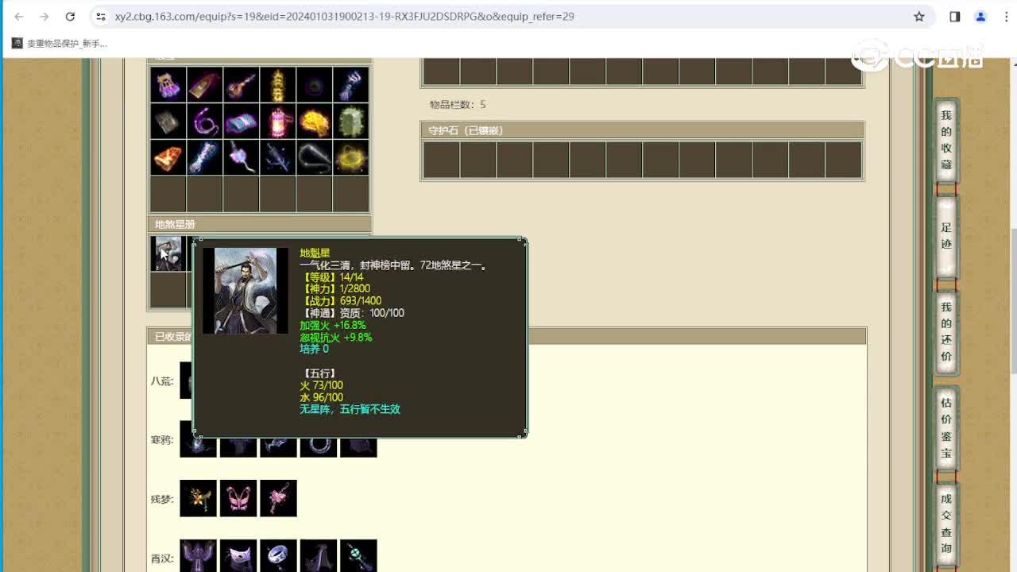Click the 忽视抗火 +9.8% attribute
Viewport: 1017px width, 572px height.
[x=336, y=337]
